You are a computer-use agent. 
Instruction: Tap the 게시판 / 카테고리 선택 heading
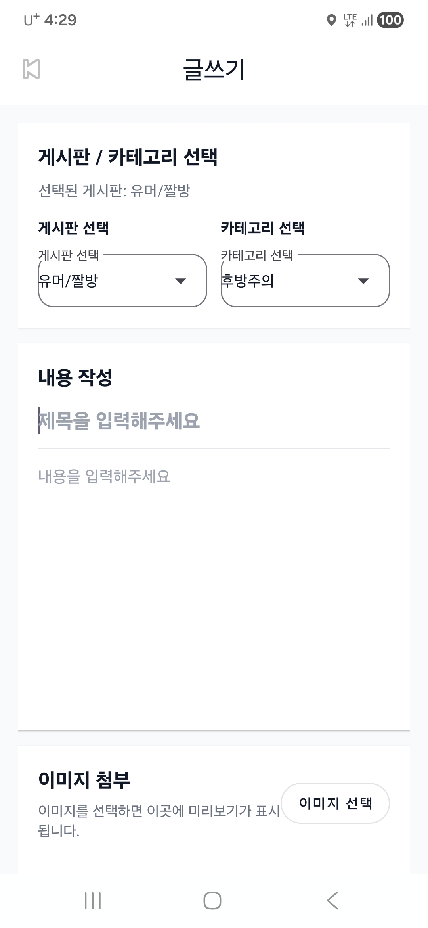click(128, 157)
